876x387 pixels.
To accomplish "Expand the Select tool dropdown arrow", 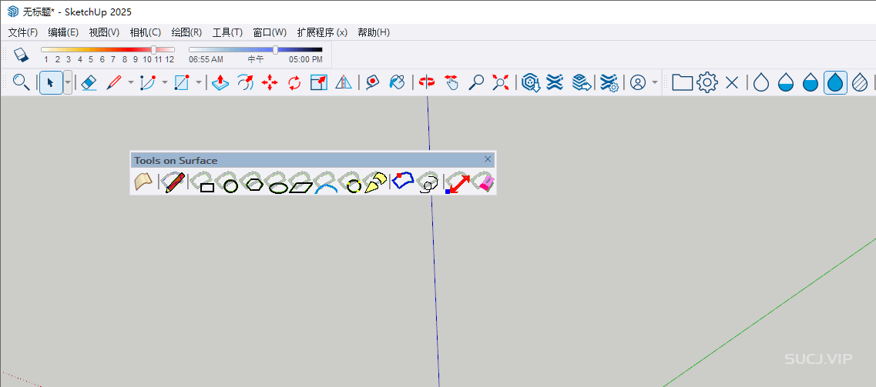I will click(x=68, y=83).
